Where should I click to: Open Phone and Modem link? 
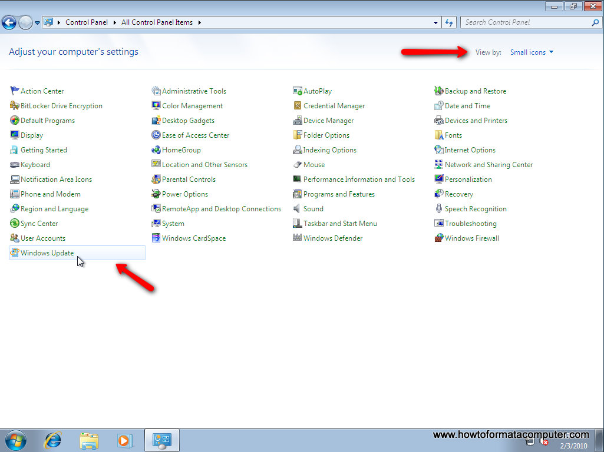[51, 194]
